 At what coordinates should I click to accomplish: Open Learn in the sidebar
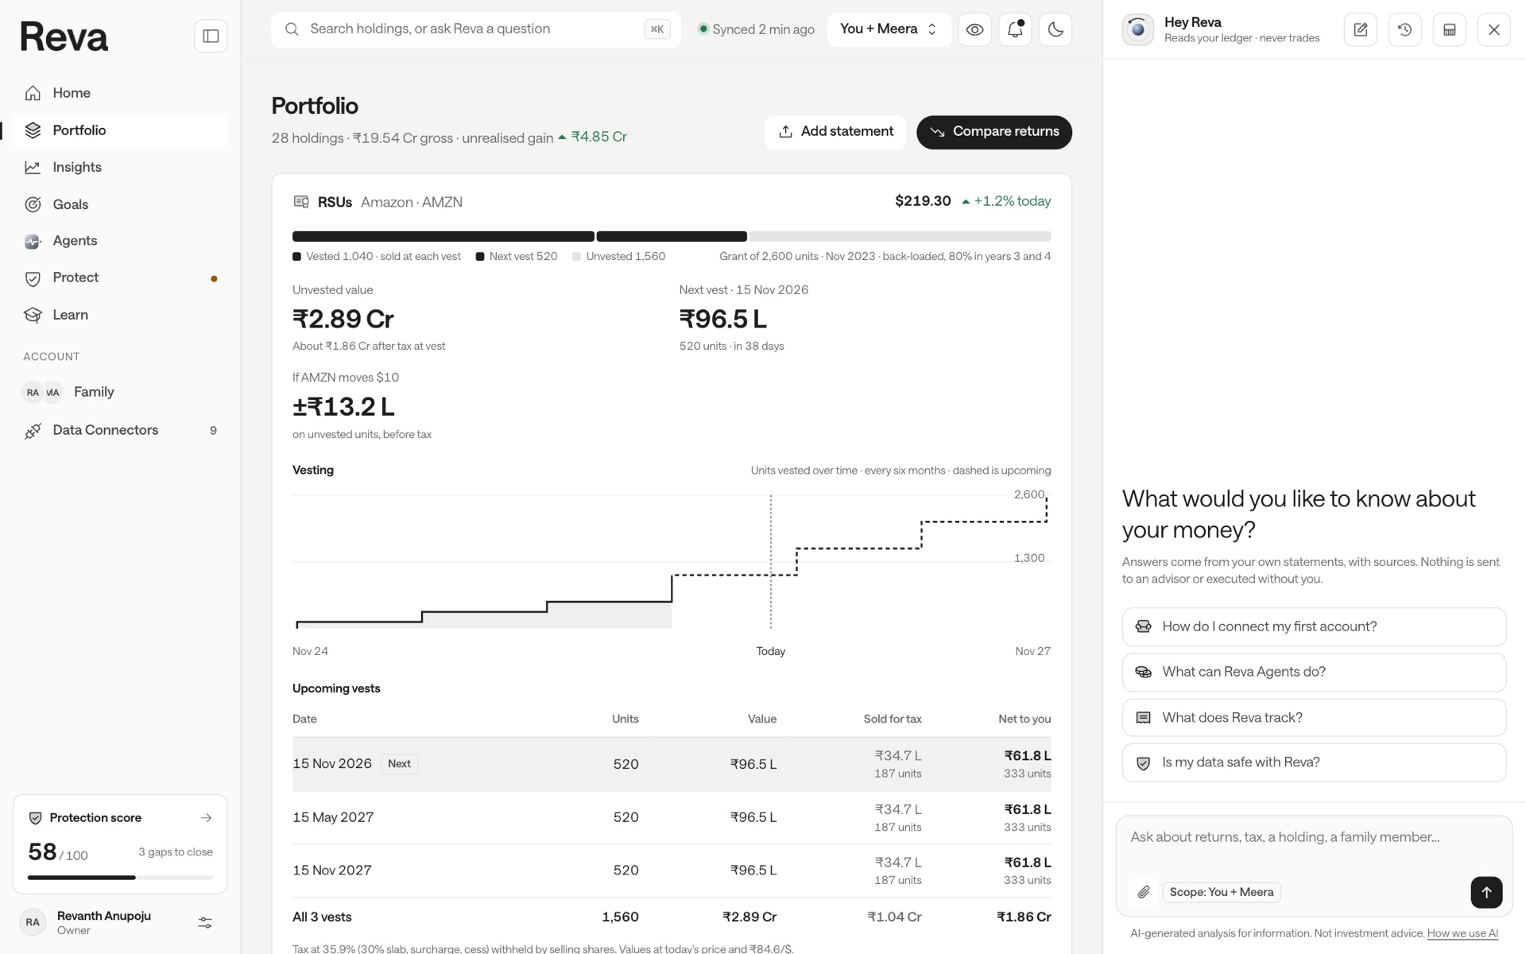120,315
